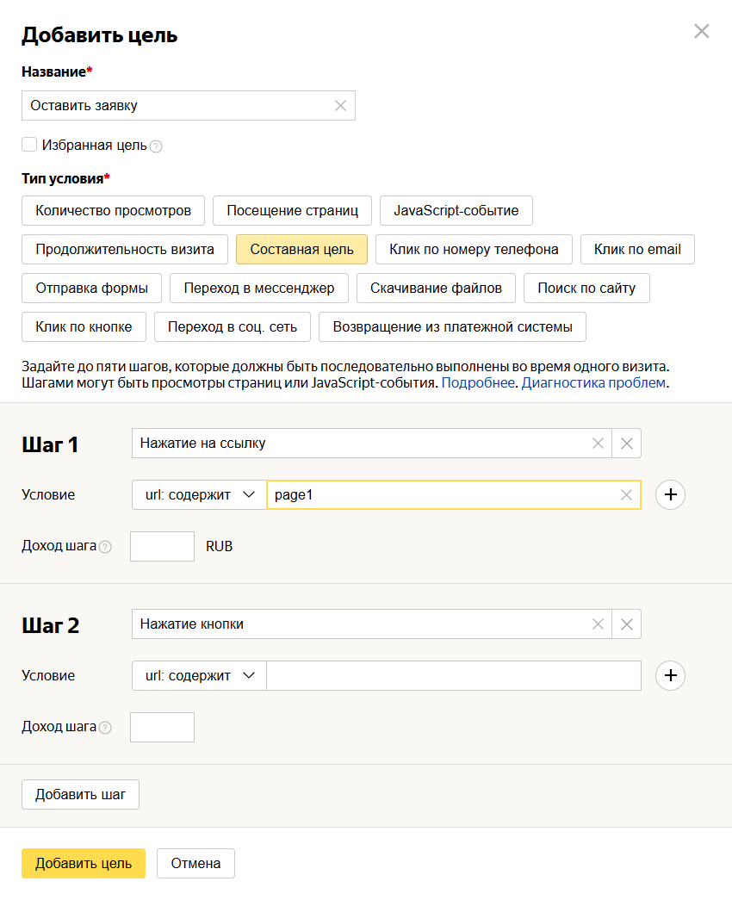
Task: Add another condition to Шаг 2
Action: click(670, 676)
